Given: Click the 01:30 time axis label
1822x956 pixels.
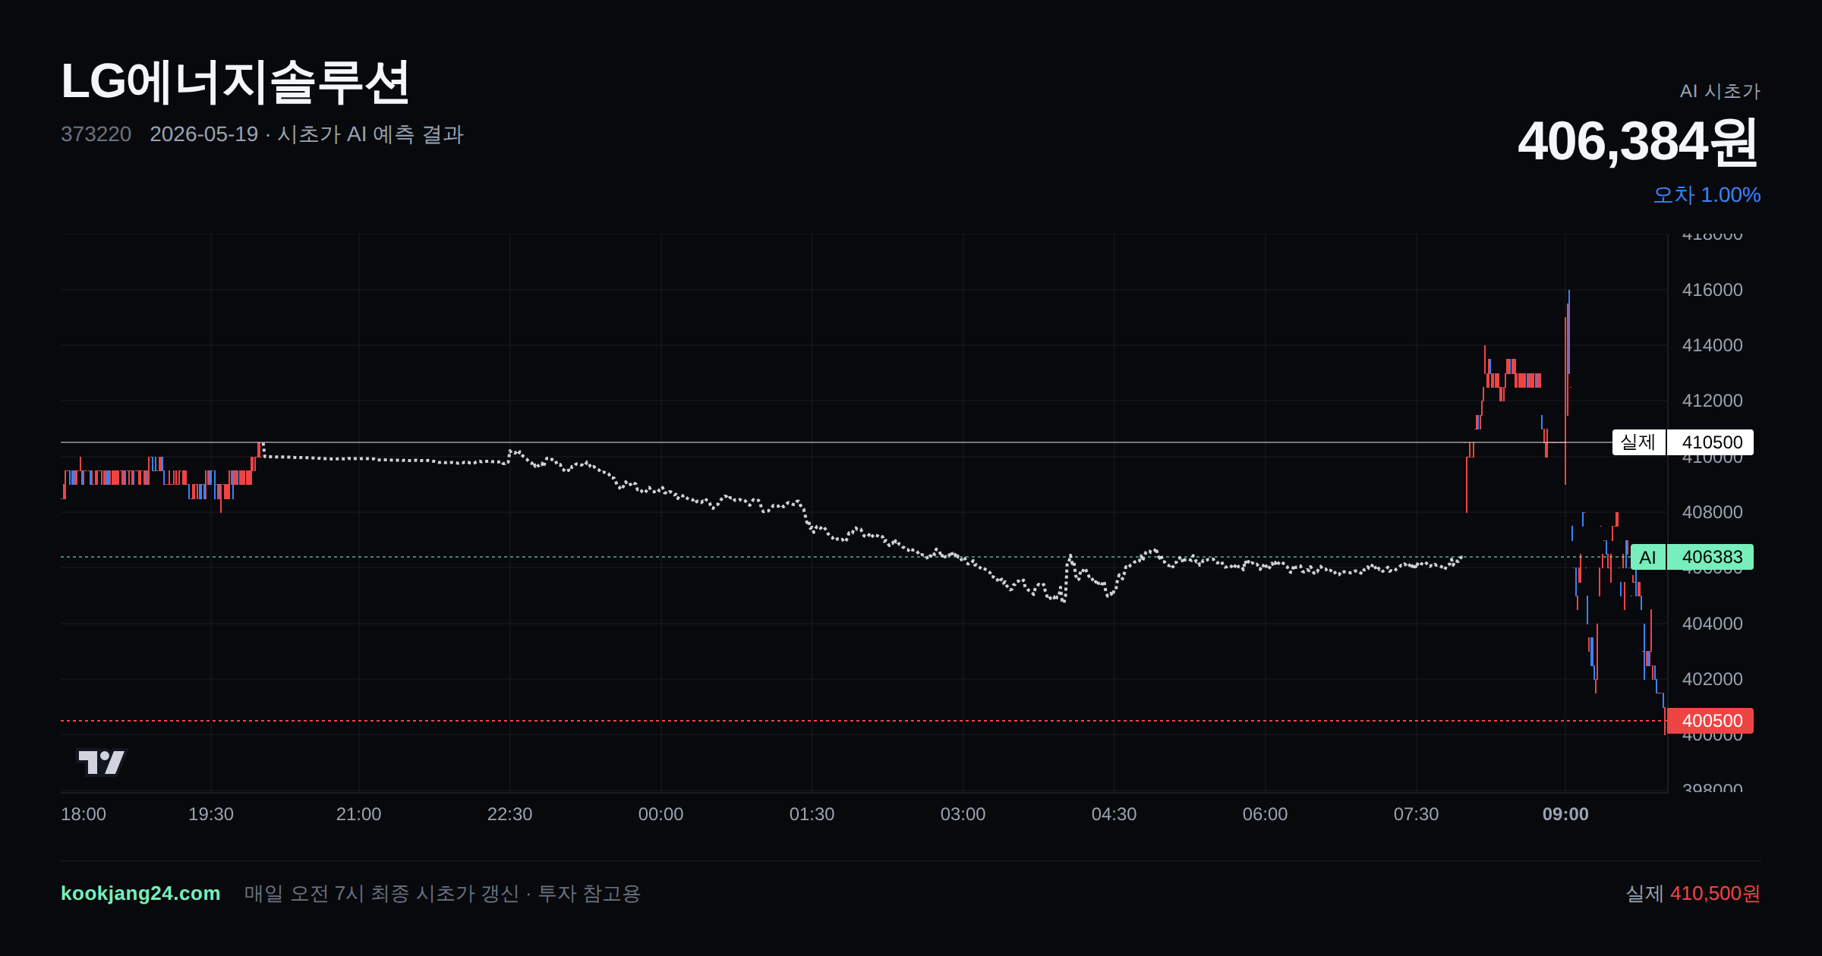Looking at the screenshot, I should 812,814.
